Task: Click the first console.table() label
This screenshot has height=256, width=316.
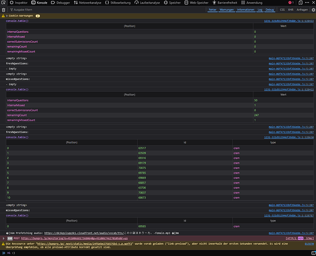Action: 17,21
